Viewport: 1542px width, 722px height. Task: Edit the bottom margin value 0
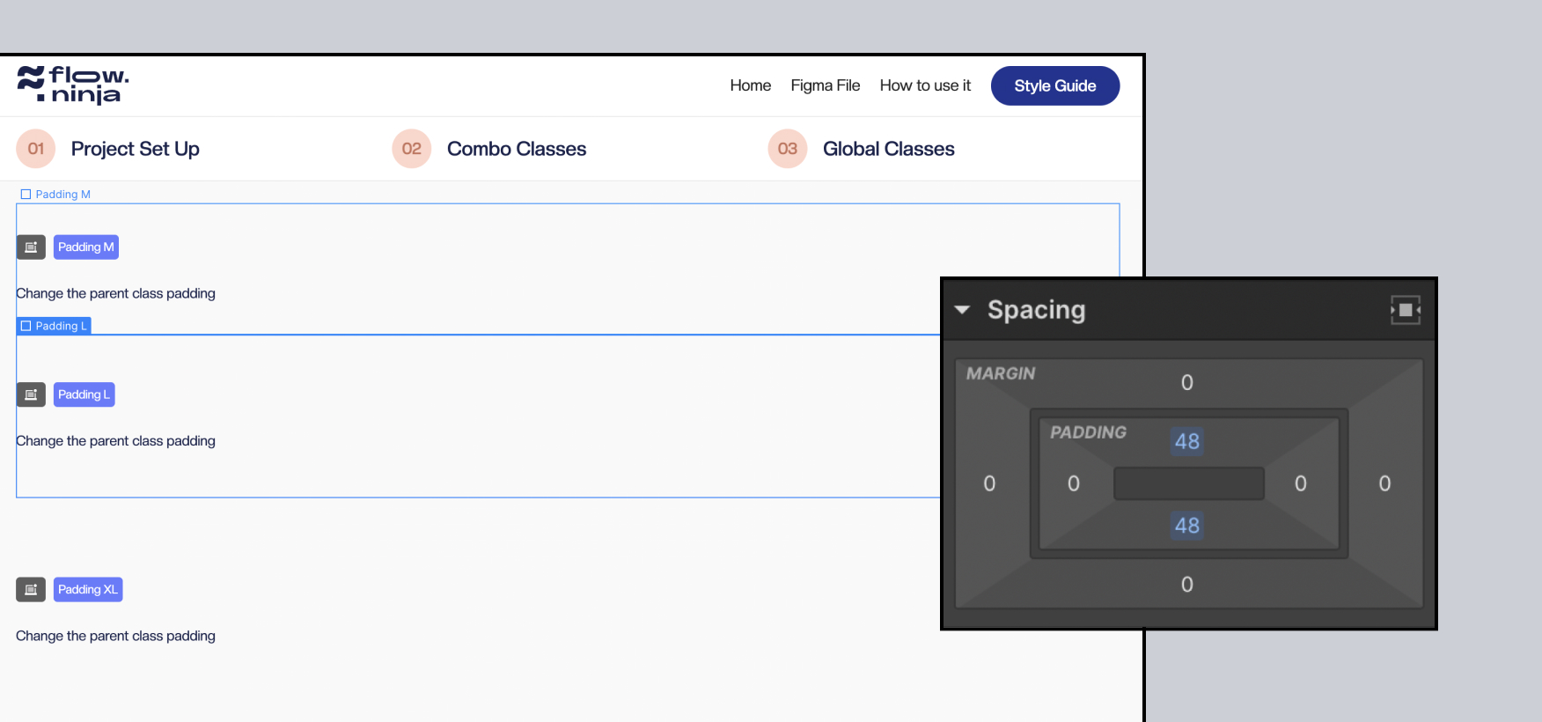point(1187,585)
